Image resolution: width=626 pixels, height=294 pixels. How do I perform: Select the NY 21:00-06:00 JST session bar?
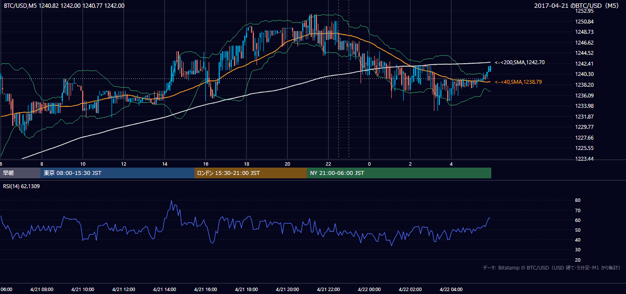tap(399, 173)
